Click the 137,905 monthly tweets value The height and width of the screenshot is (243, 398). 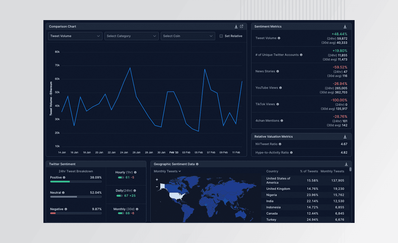tap(338, 181)
